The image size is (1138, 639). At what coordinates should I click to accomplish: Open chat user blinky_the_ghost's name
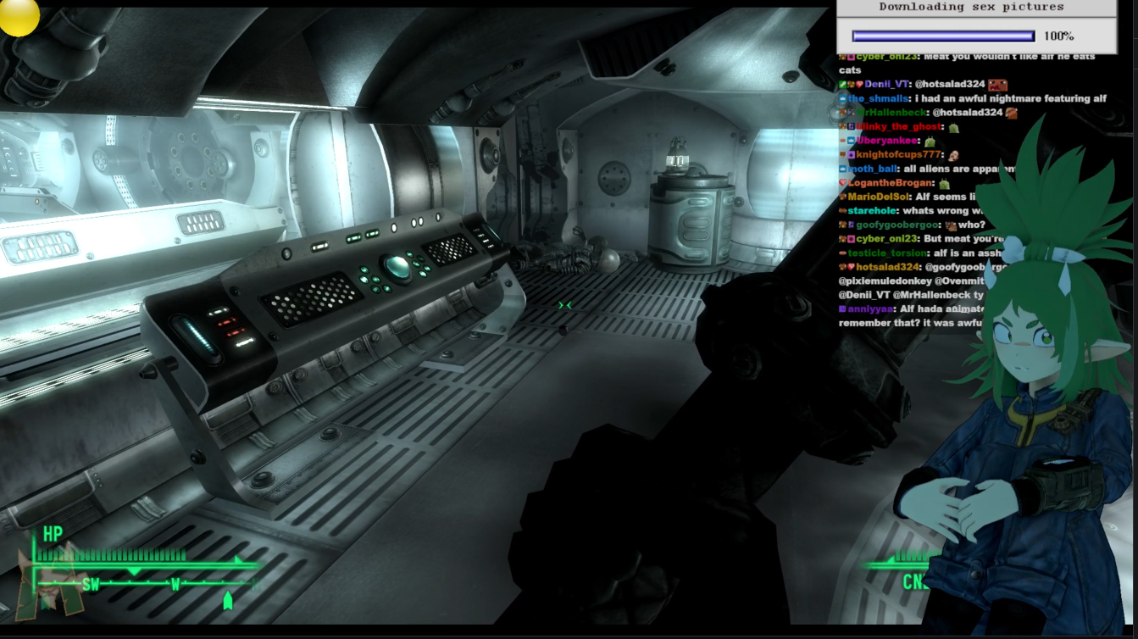click(x=898, y=127)
